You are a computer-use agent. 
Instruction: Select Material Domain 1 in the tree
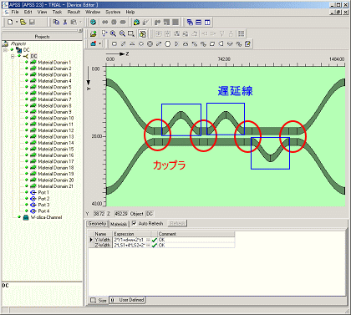pos(54,63)
